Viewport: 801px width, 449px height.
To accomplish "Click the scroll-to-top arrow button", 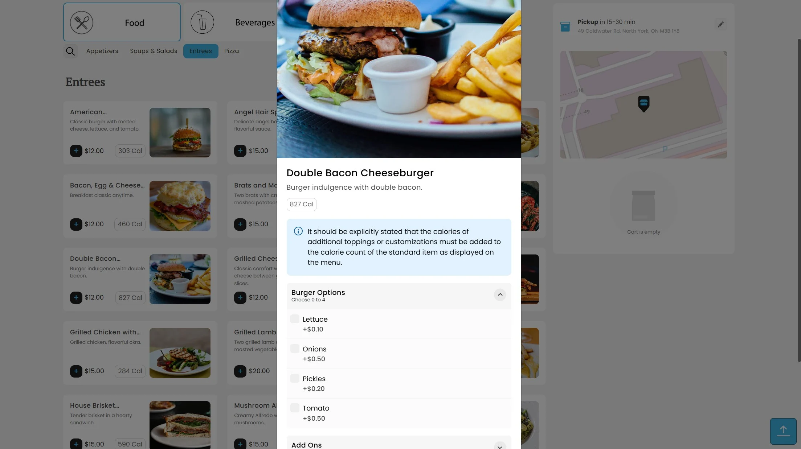I will (x=783, y=431).
